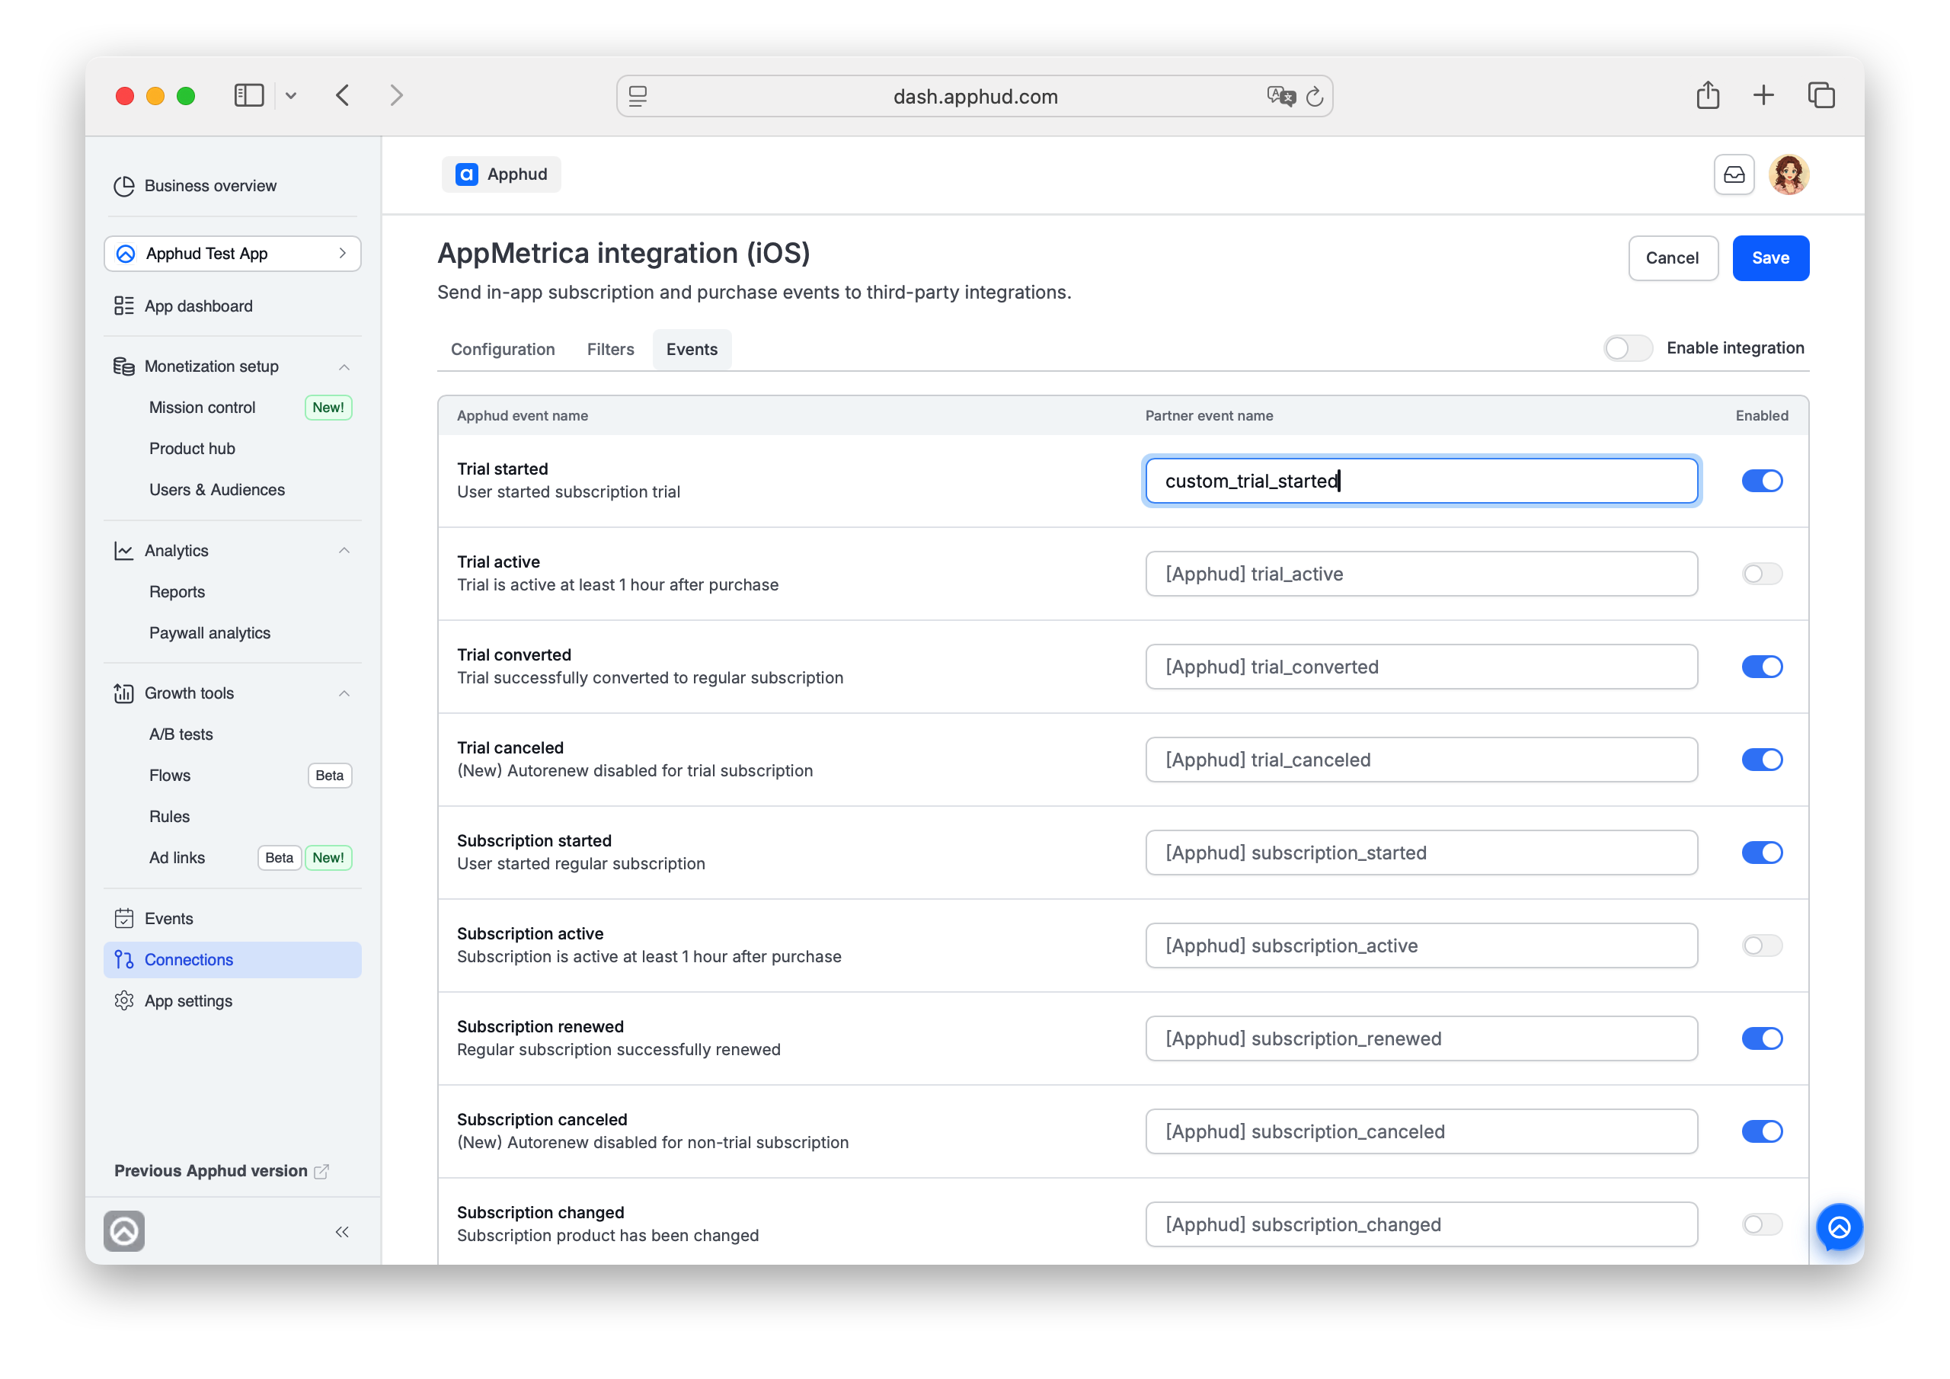Screen dimensions: 1950x1379
Task: Click the Safari share icon
Action: point(1708,94)
